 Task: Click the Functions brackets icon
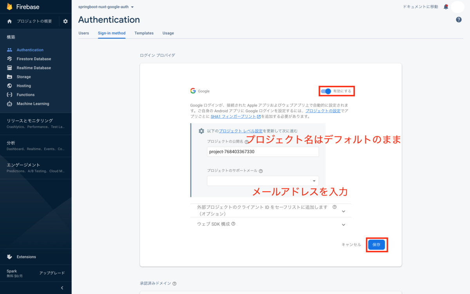[x=9, y=95]
